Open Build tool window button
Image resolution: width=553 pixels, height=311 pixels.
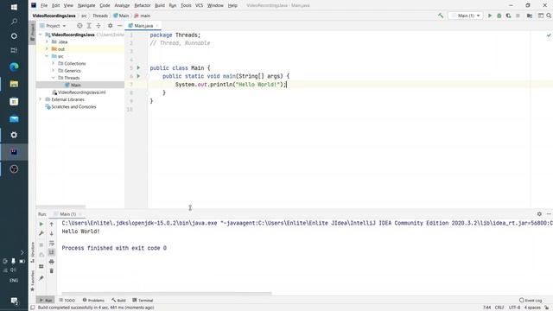tap(118, 301)
